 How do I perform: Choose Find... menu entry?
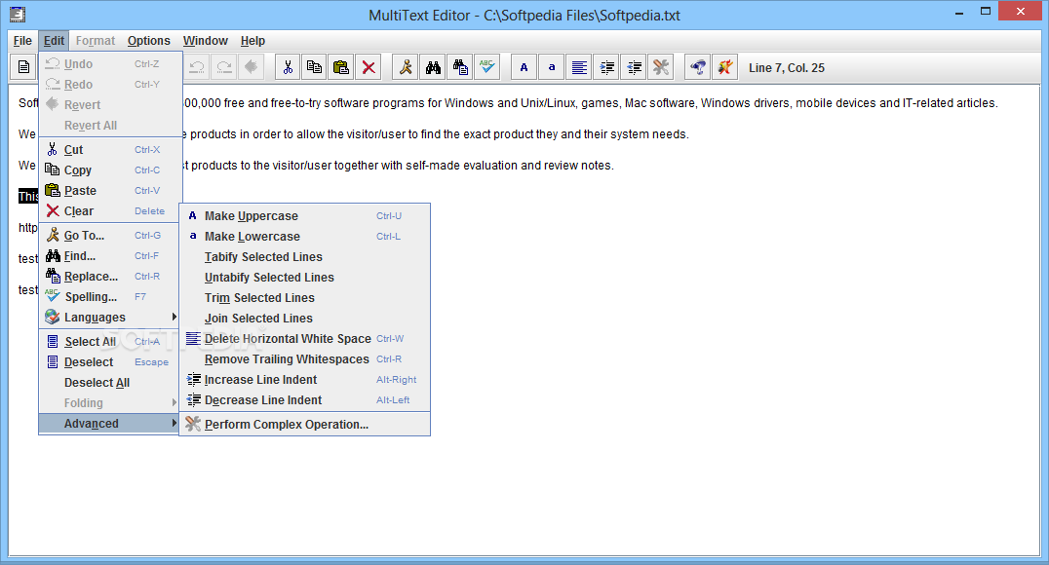110,256
